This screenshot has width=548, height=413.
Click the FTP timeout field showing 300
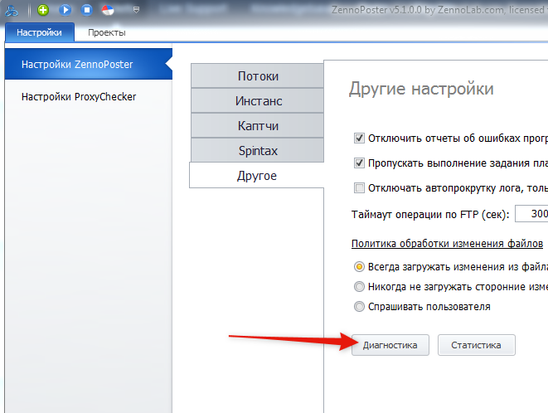tap(531, 213)
